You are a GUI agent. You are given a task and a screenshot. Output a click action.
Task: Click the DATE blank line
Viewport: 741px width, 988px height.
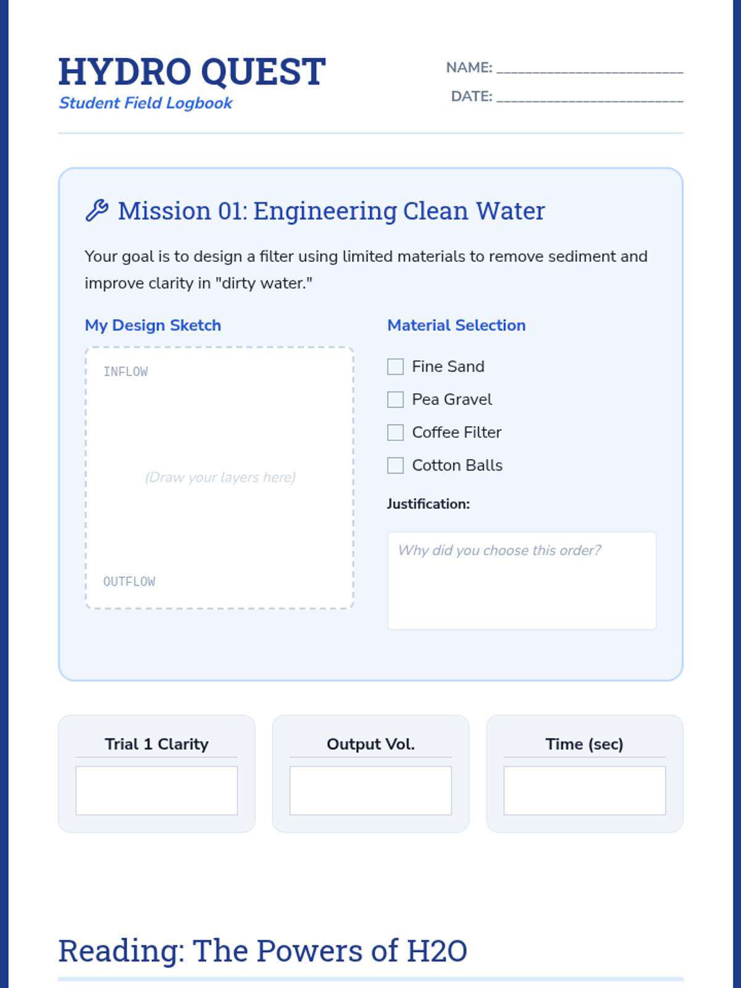(x=590, y=97)
